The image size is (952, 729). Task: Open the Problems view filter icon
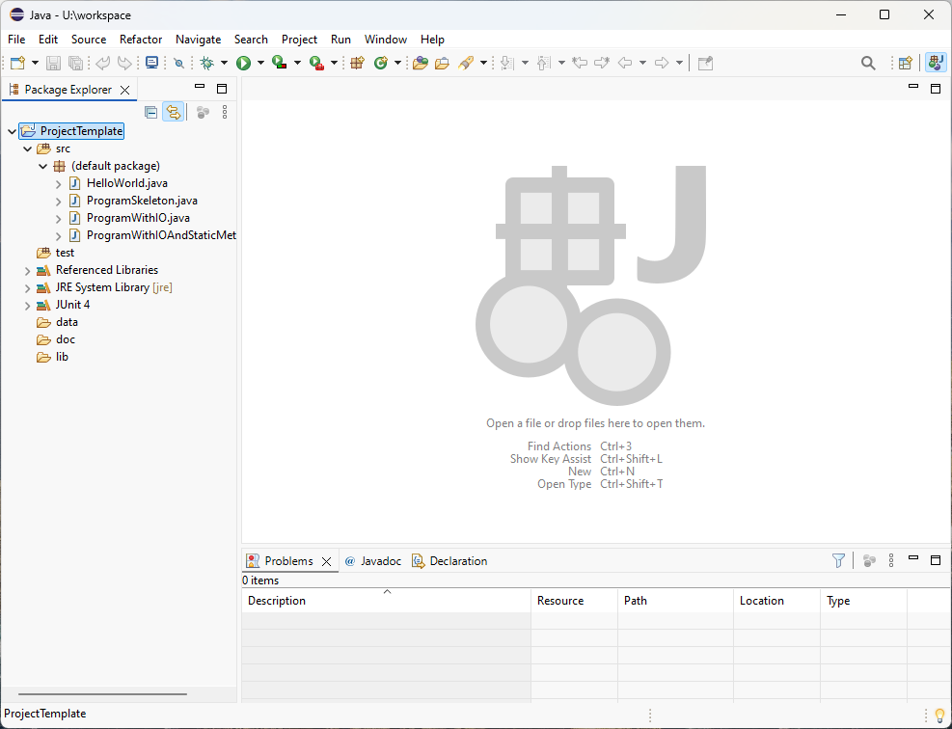tap(838, 560)
